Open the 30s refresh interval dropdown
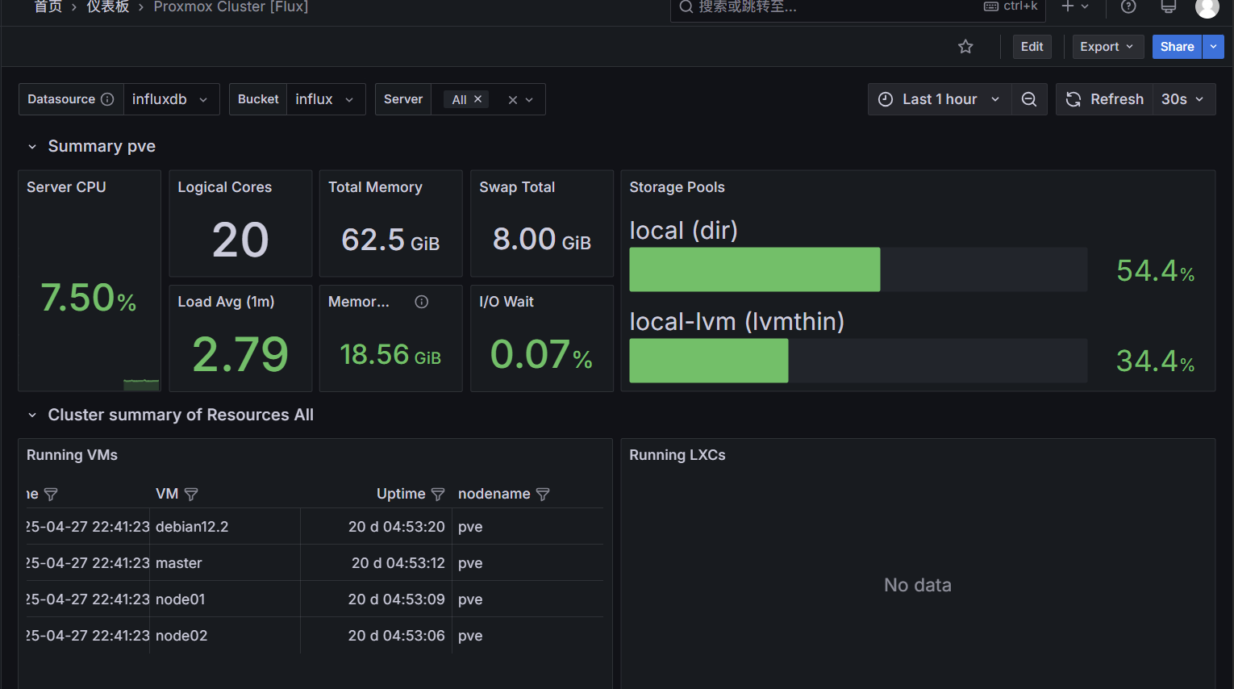 [1183, 99]
